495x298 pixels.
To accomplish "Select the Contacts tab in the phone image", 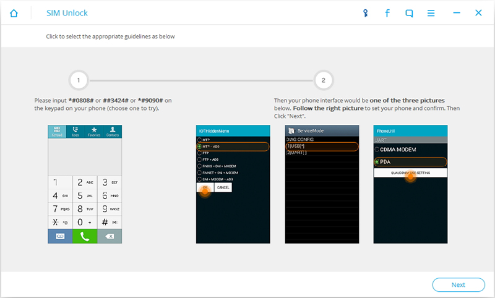I will [113, 132].
